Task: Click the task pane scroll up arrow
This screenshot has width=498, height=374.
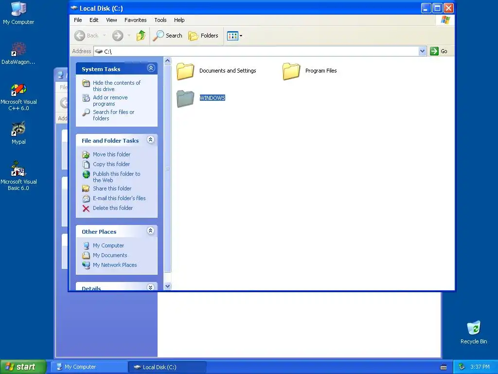Action: point(168,61)
